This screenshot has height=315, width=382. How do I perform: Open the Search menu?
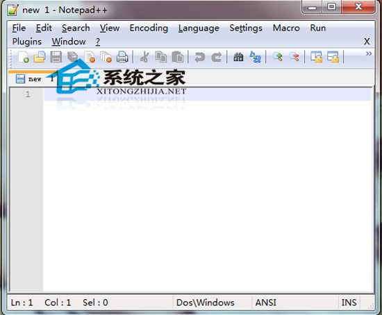pos(76,28)
